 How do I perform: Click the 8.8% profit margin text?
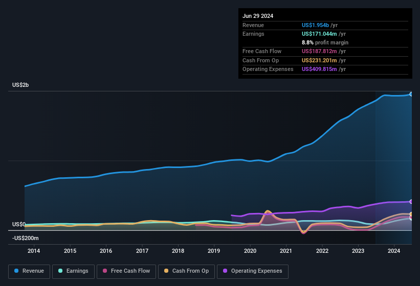coord(325,42)
